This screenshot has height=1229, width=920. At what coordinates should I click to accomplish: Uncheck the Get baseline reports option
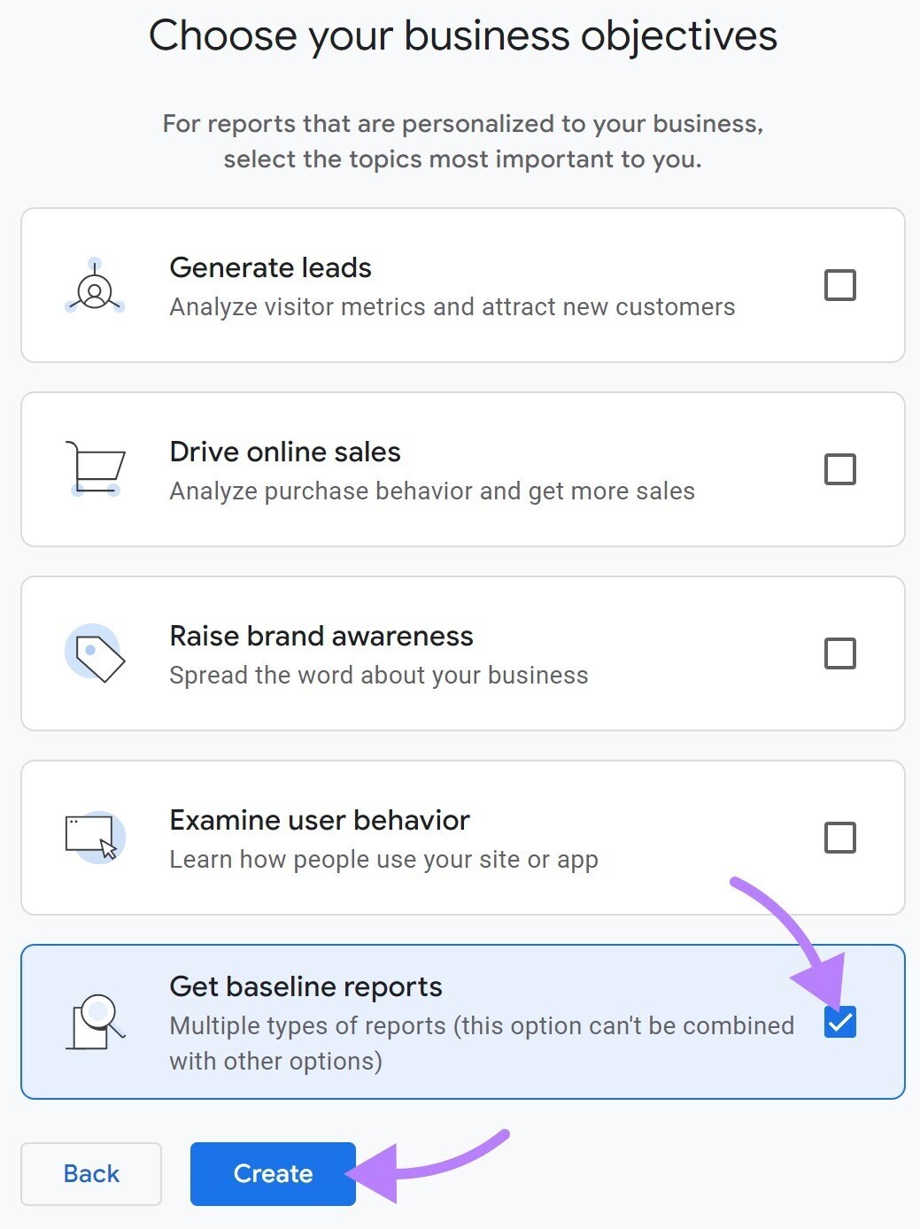(x=839, y=1022)
